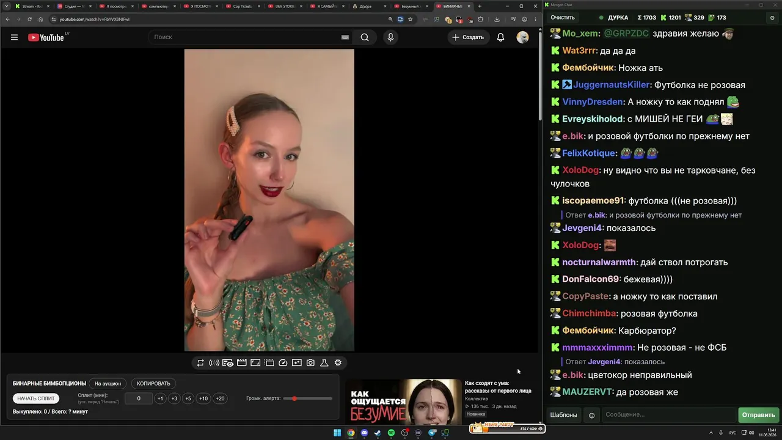Click the На аукцион button
782x440 pixels.
click(x=108, y=383)
